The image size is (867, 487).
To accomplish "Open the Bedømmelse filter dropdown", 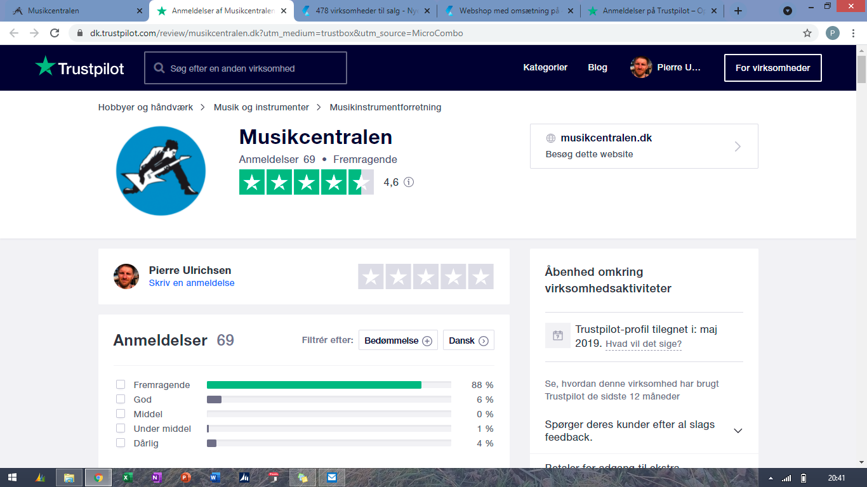I will pyautogui.click(x=398, y=341).
